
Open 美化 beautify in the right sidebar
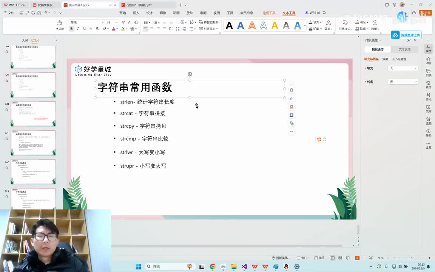point(428,97)
